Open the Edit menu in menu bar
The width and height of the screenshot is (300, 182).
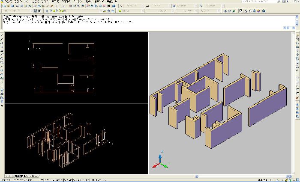[x=17, y=2]
